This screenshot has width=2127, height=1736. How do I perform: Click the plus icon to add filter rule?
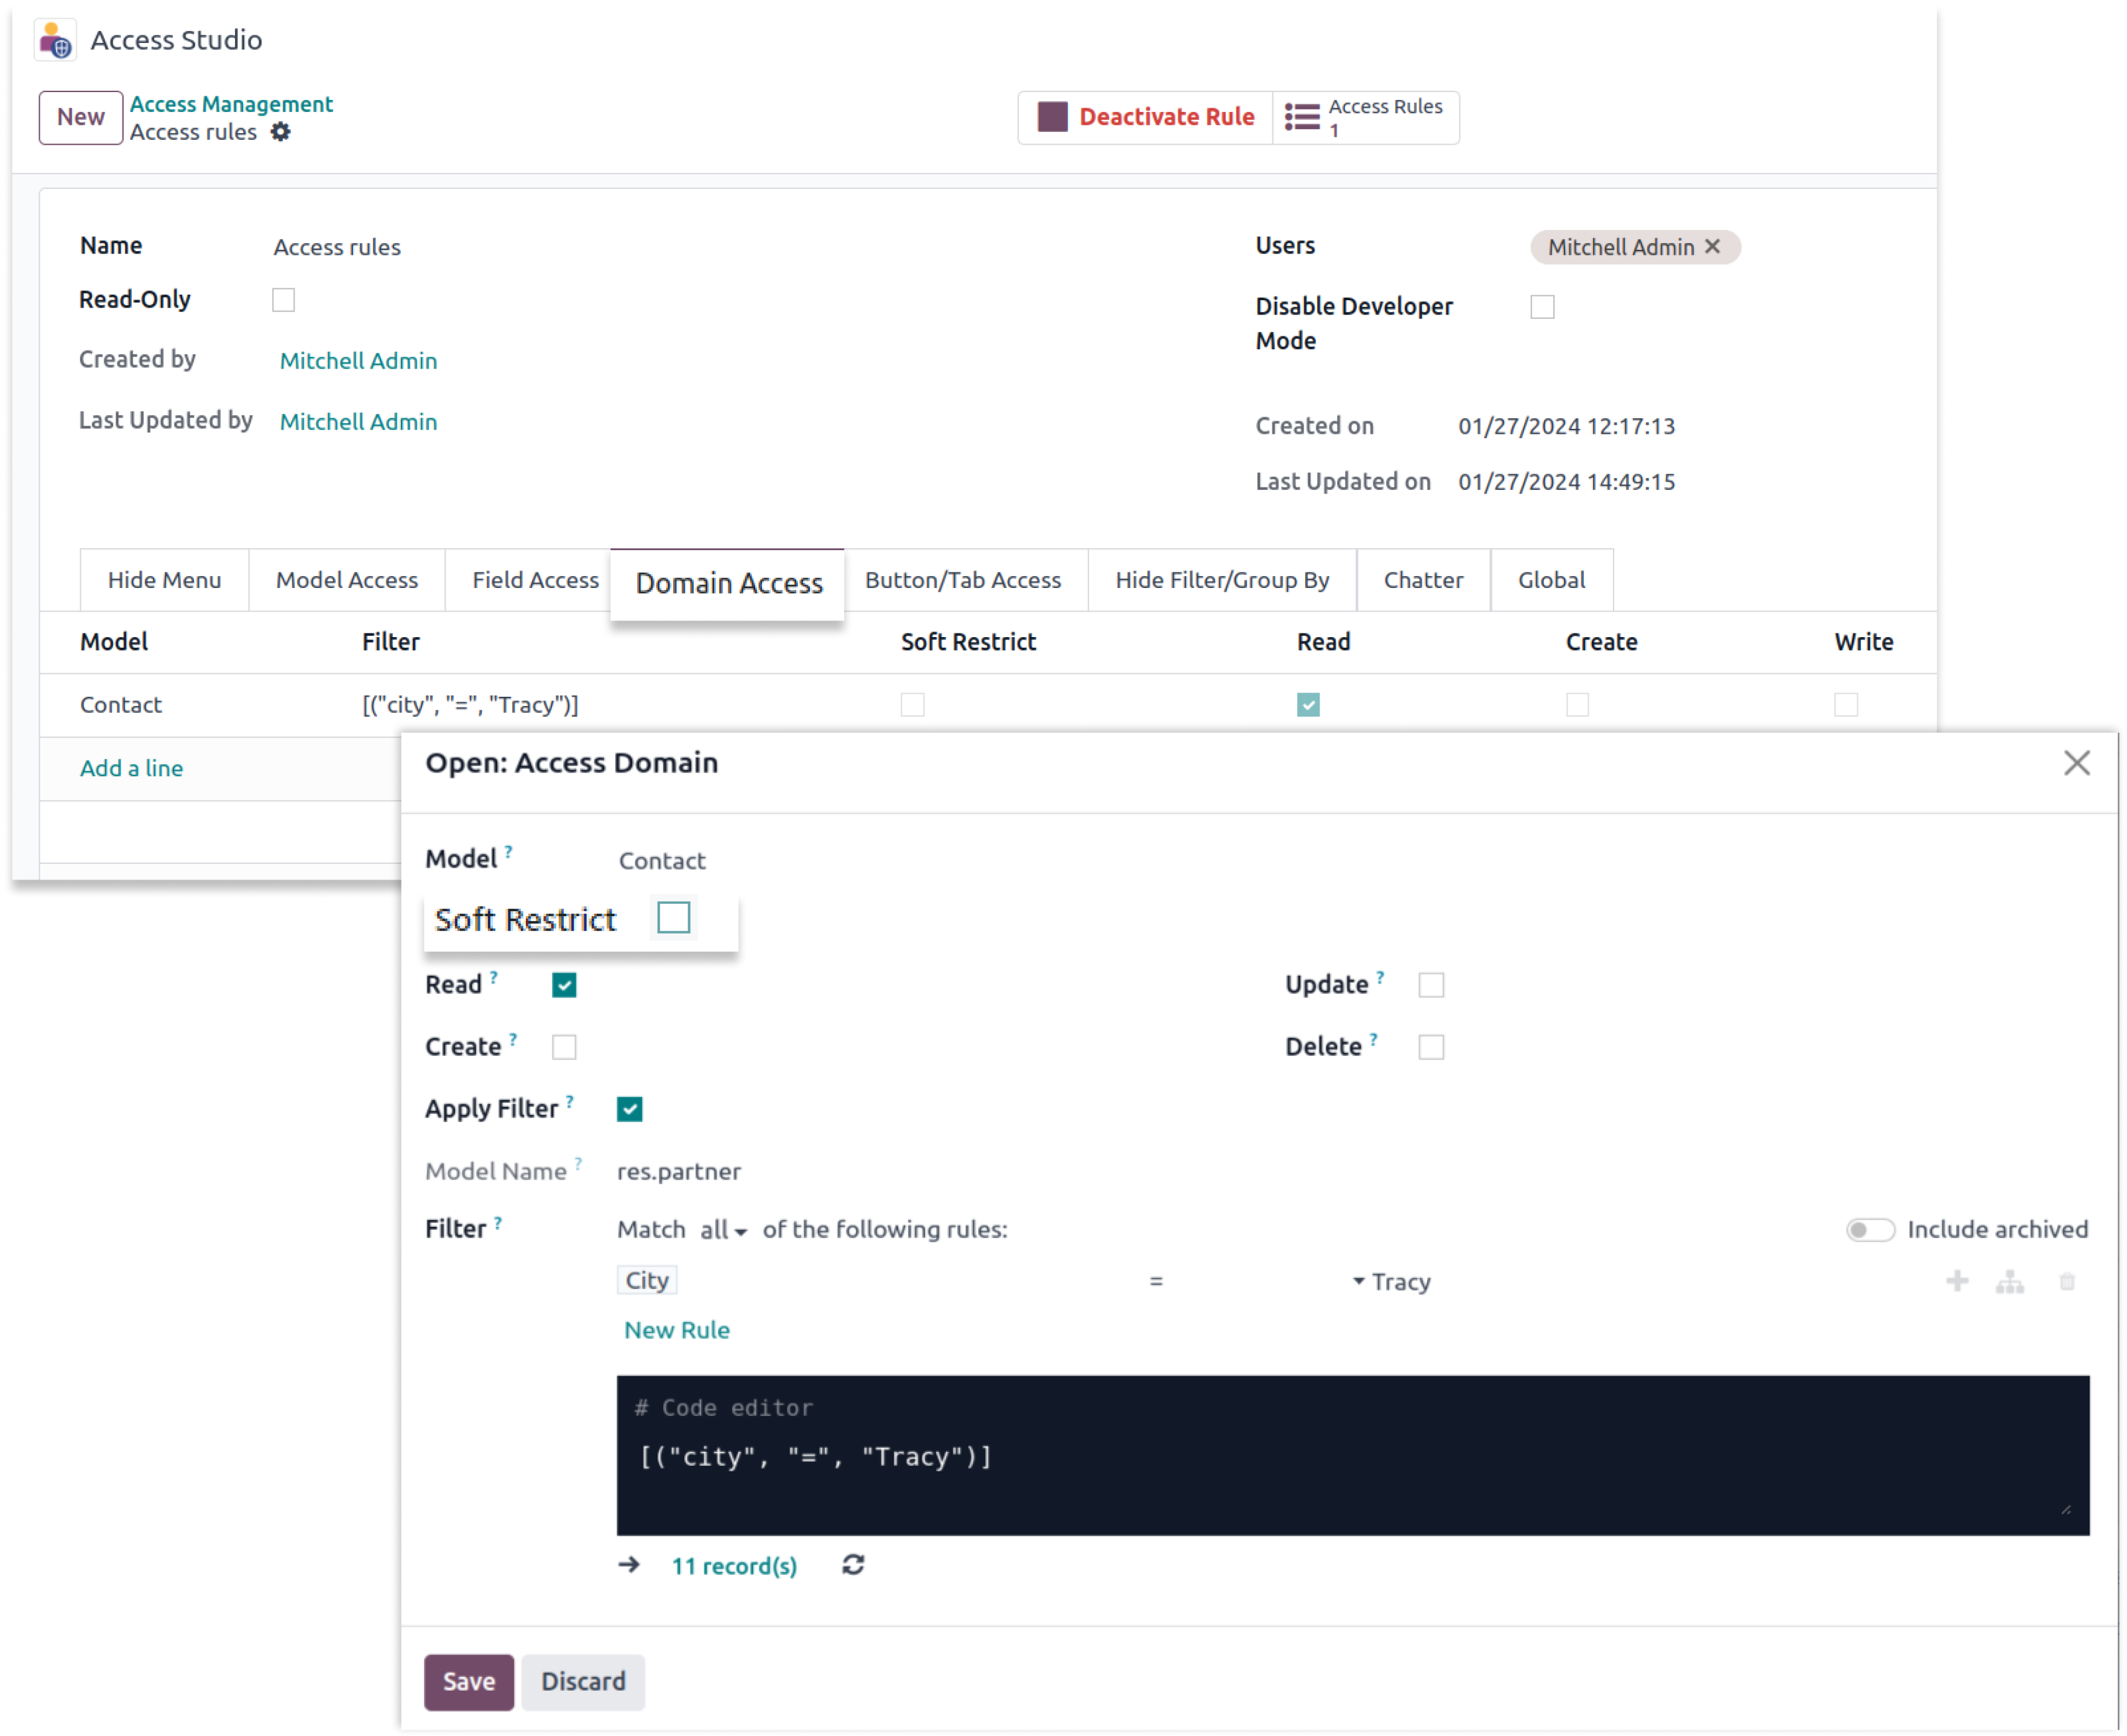(x=1957, y=1281)
